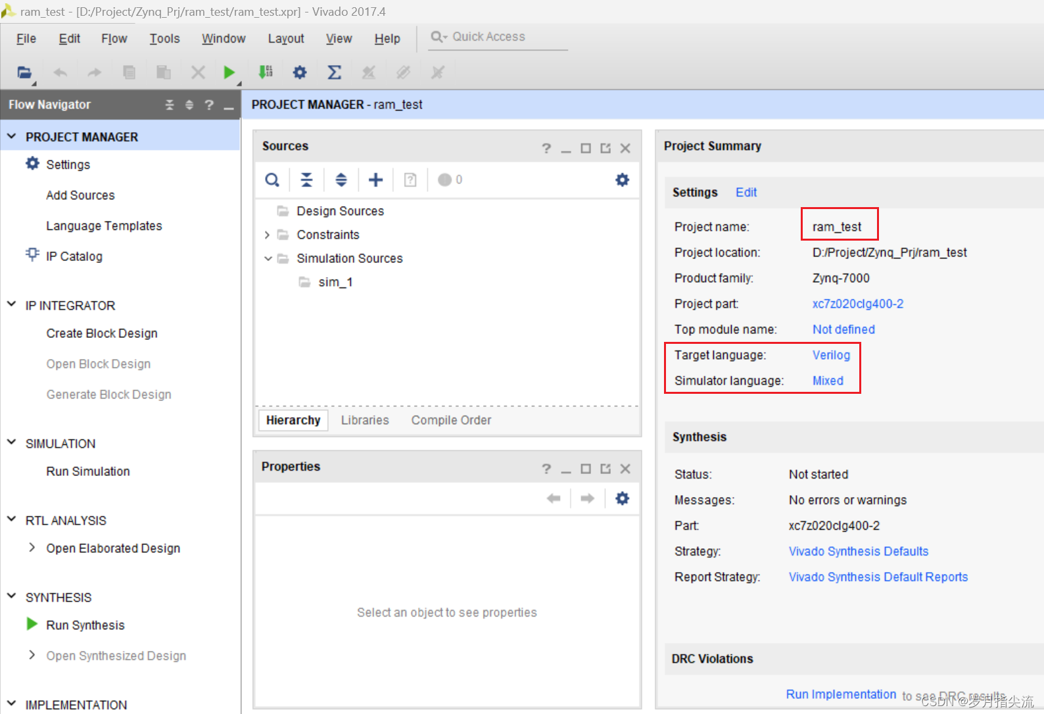1044x714 pixels.
Task: Open Language Templates
Action: 104,226
